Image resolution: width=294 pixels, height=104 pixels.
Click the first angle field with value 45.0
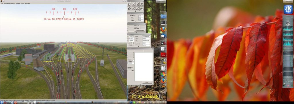pos(141,16)
